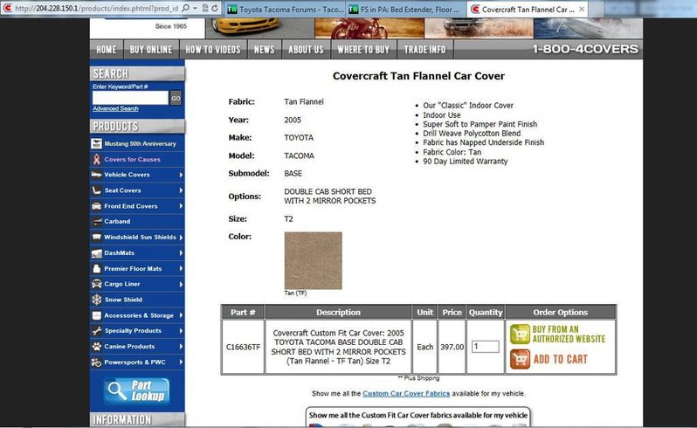Click the Seat Covers seat icon
The width and height of the screenshot is (697, 428).
tap(96, 190)
